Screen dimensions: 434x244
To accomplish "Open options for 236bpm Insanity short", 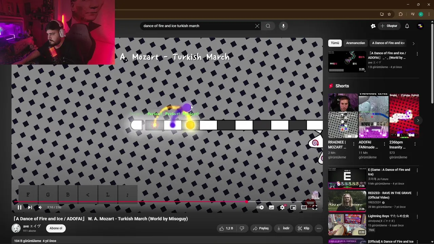I will click(415, 144).
